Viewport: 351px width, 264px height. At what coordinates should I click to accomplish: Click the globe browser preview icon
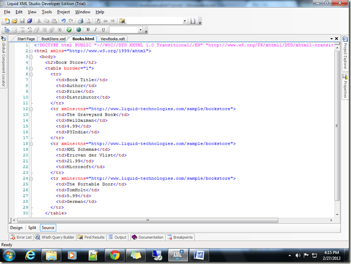tap(78, 29)
